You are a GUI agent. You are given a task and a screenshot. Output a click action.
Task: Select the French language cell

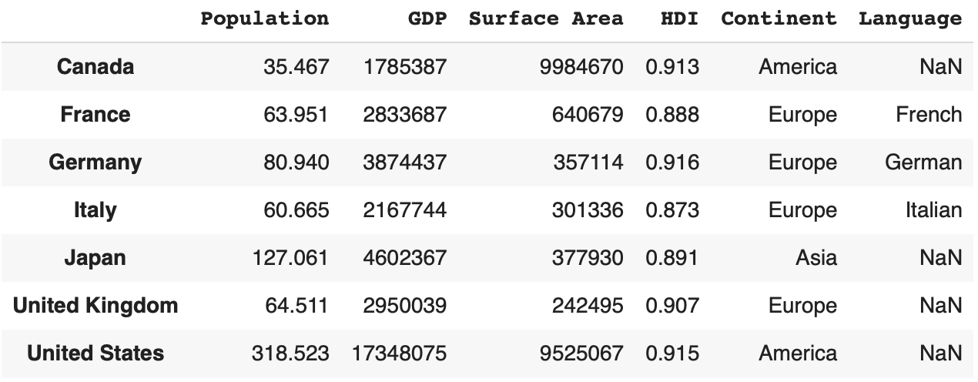(x=929, y=115)
